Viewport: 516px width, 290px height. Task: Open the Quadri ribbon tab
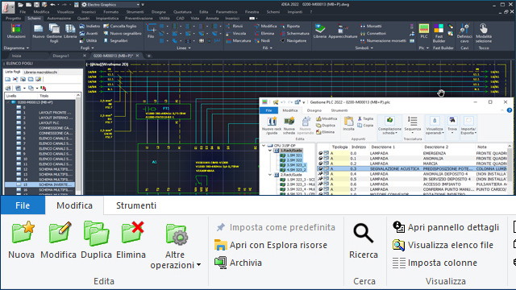pos(83,19)
